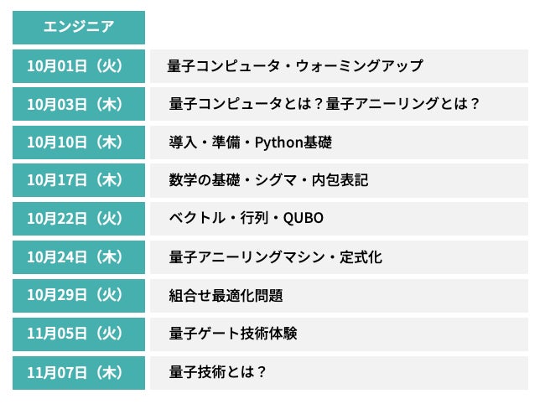Viewport: 545px width, 404px height.
Task: Select the 11月05日（火） date cell
Action: [x=79, y=334]
